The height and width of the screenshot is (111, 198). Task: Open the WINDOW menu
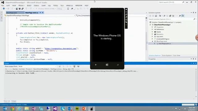point(79,6)
